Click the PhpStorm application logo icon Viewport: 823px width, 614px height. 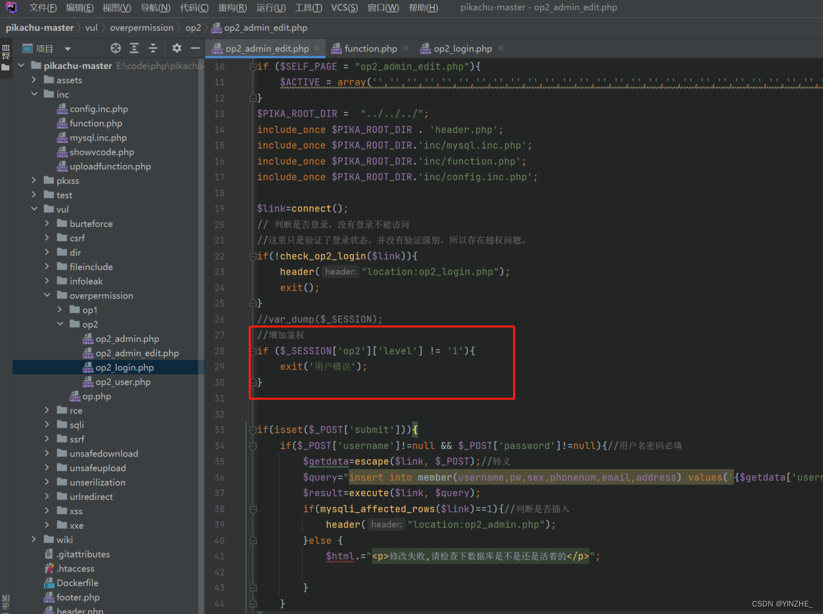tap(11, 8)
